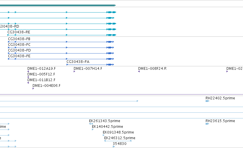Select the CG30438-PB protein label
This screenshot has height=148, width=243.
coord(19,39)
